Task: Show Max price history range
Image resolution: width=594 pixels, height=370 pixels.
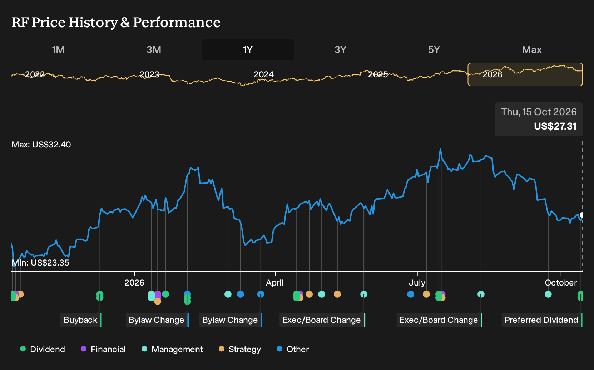Action: (532, 49)
